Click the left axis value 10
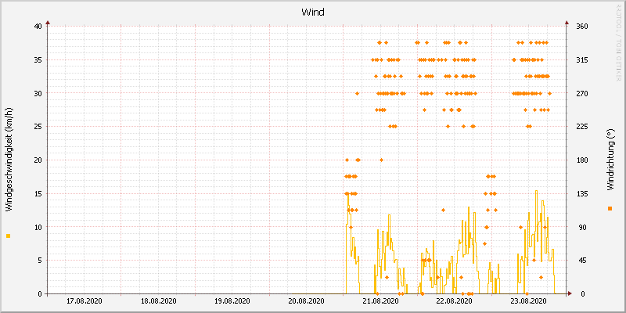The width and height of the screenshot is (626, 313). [x=38, y=227]
